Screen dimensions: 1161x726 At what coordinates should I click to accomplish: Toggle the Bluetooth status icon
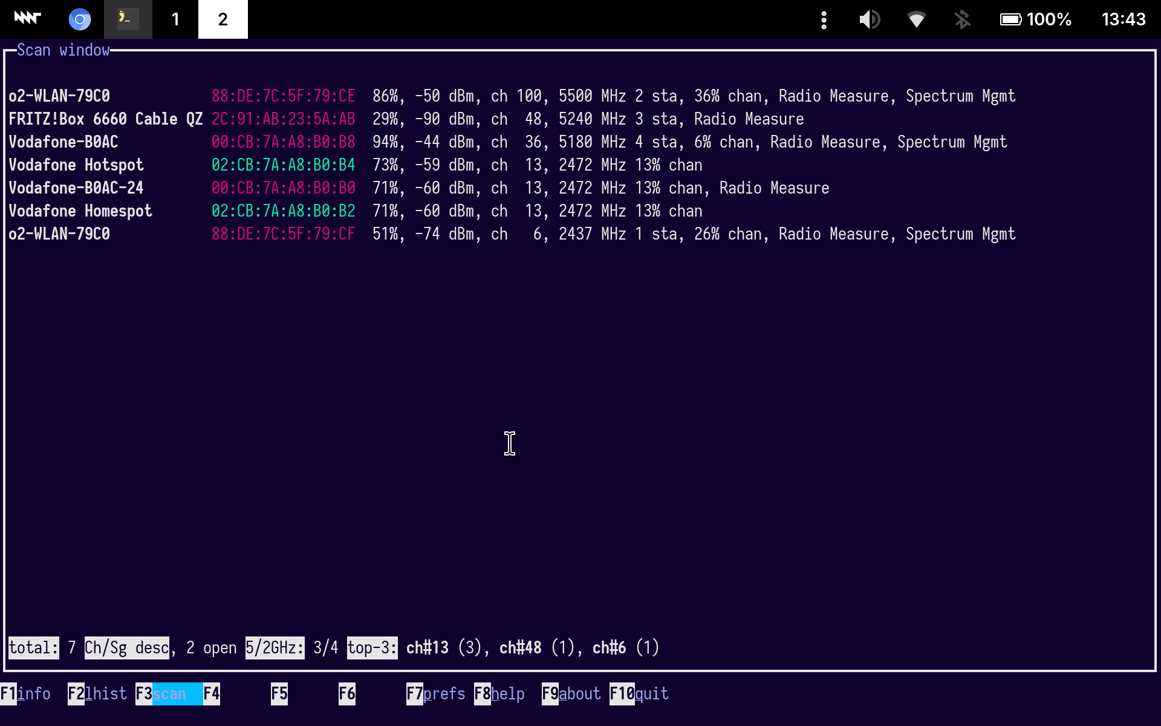click(x=962, y=19)
